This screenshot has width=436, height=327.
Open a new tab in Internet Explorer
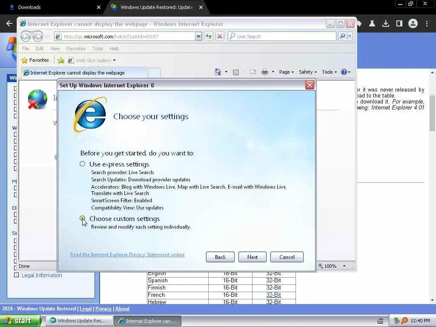pos(154,73)
